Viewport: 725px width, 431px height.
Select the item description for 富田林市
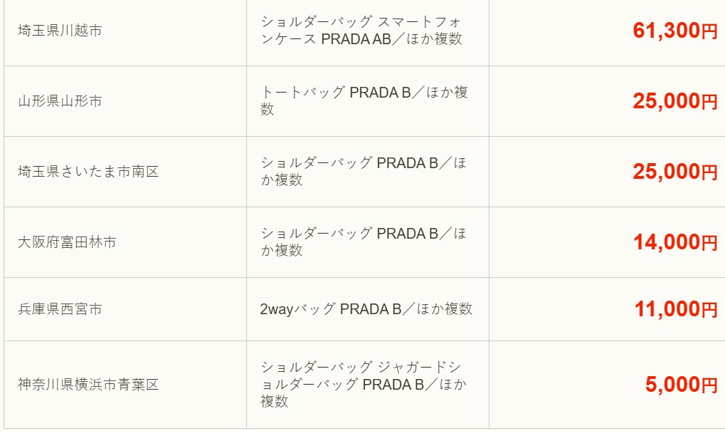pyautogui.click(x=363, y=242)
